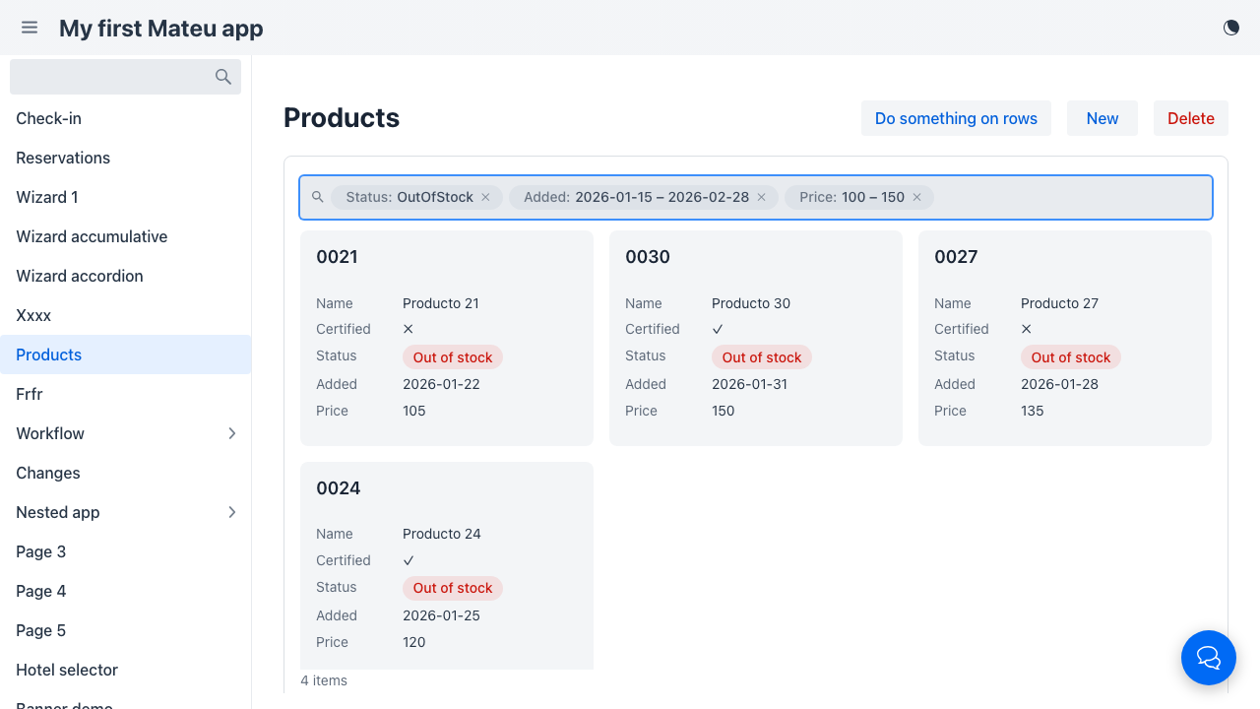The image size is (1260, 709).
Task: Select product card 0024 title
Action: point(339,488)
